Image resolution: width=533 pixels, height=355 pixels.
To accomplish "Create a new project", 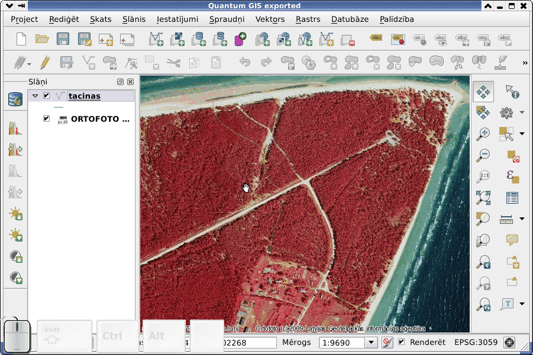I will point(21,40).
